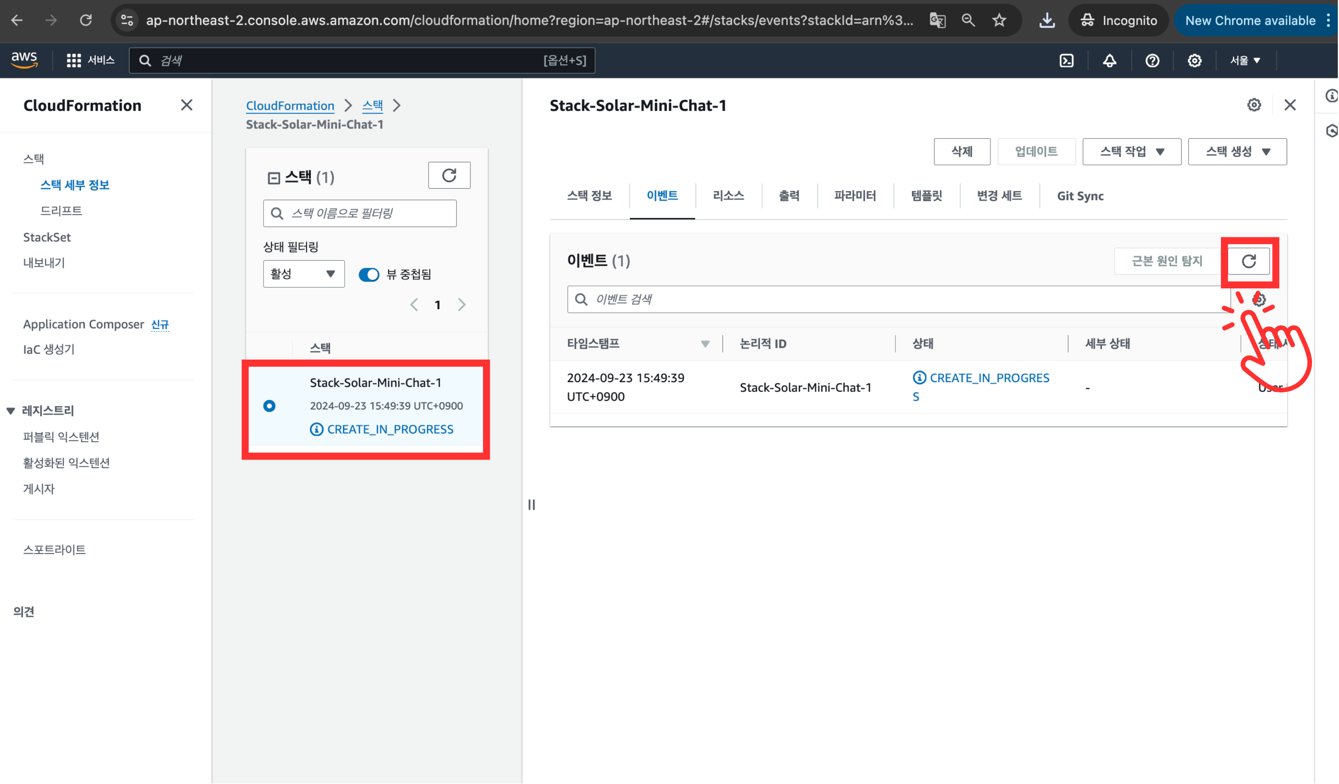Switch to the template tab

point(927,196)
